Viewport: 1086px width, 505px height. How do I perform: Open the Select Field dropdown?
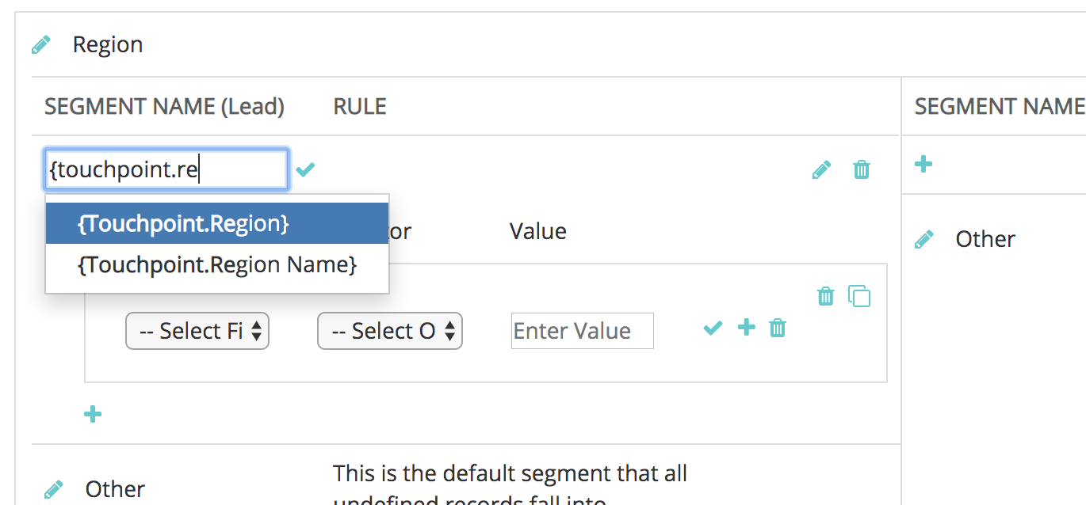pos(197,331)
